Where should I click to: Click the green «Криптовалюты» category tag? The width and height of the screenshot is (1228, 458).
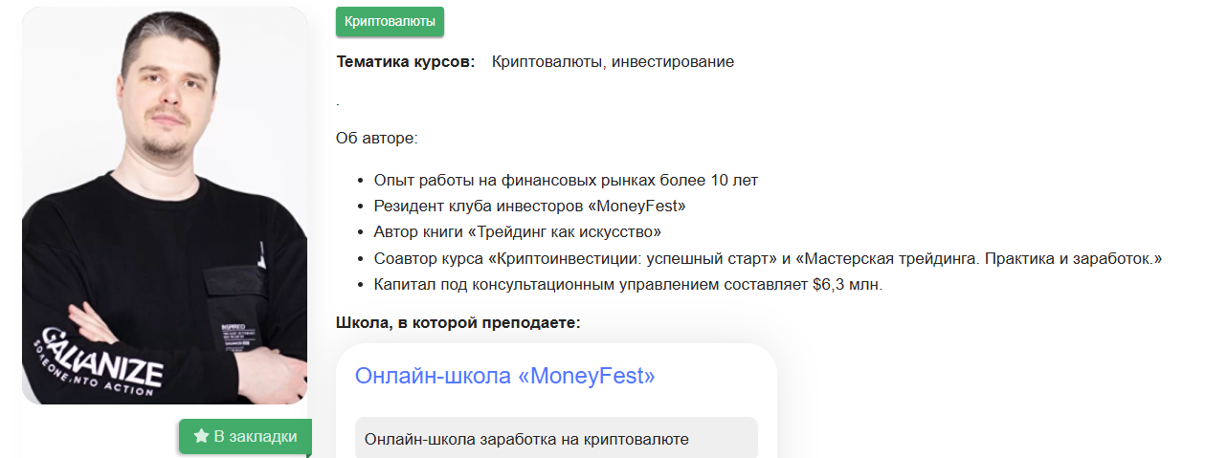390,21
